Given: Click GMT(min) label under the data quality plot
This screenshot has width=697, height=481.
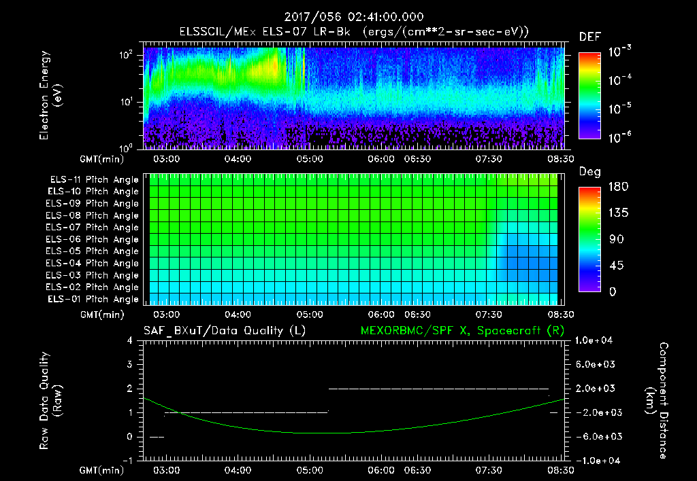Looking at the screenshot, I should pos(102,470).
